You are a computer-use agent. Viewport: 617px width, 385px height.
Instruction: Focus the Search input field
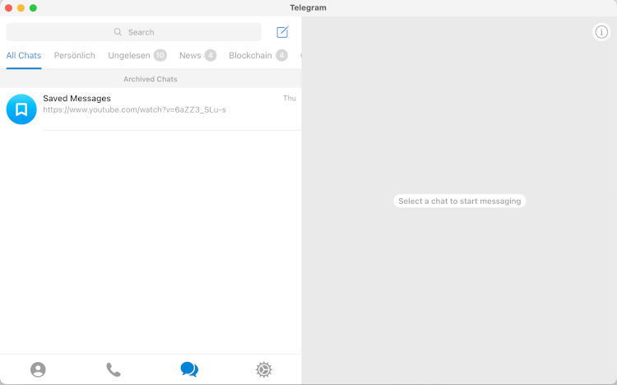click(134, 32)
